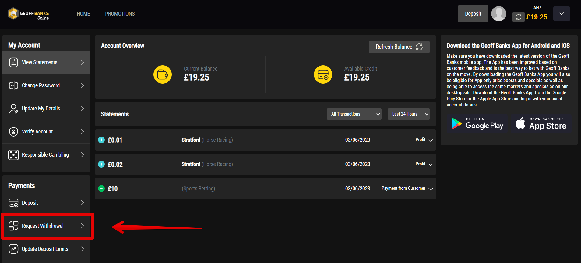The width and height of the screenshot is (581, 263).
Task: Open the Deposit entry under Payments
Action: click(46, 203)
